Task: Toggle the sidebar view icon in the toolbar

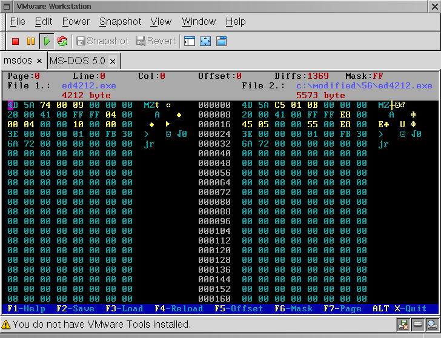Action: [x=189, y=41]
